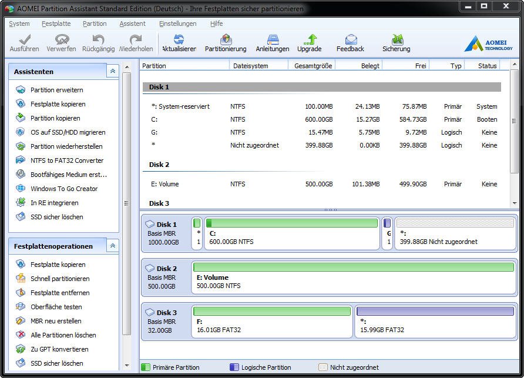The height and width of the screenshot is (378, 524).
Task: Click the partition list scroll-down arrow
Action: coord(515,203)
